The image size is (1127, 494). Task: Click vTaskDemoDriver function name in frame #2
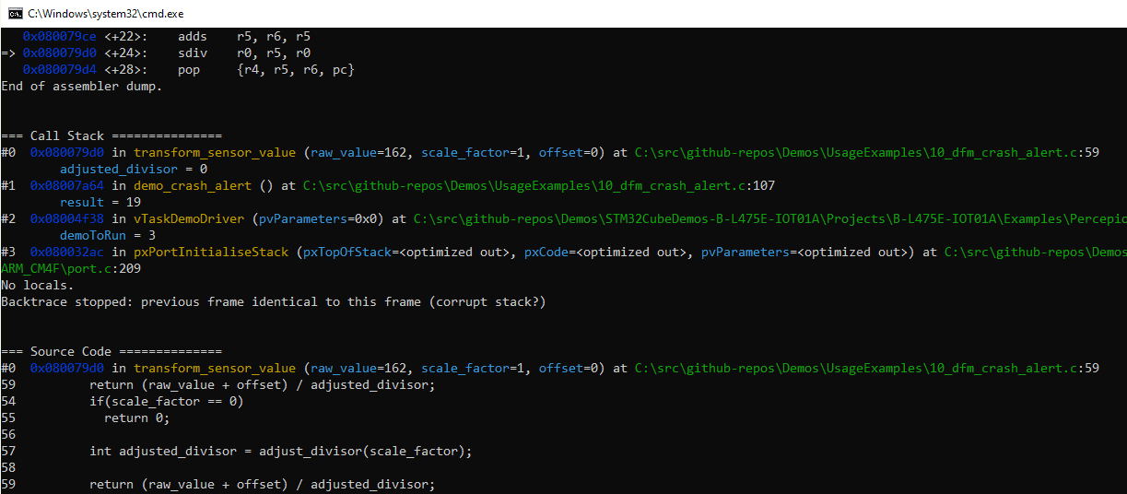click(188, 218)
